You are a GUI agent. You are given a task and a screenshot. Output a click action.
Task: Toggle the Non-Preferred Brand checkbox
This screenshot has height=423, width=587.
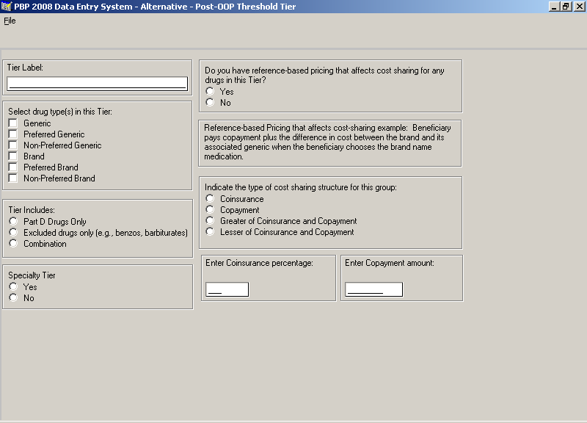13,178
